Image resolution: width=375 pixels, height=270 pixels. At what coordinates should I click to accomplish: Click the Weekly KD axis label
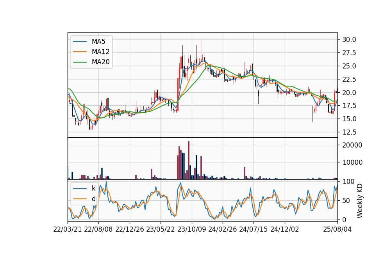click(x=359, y=201)
